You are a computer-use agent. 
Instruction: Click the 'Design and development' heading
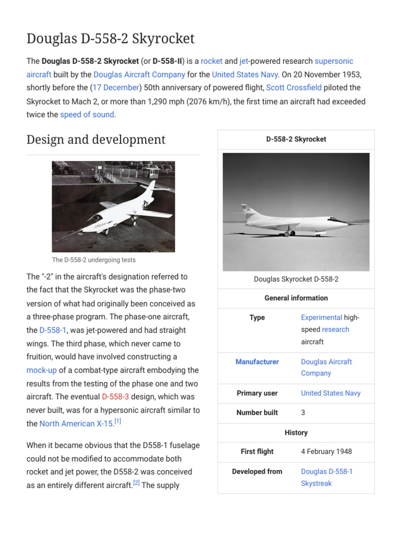coord(96,139)
